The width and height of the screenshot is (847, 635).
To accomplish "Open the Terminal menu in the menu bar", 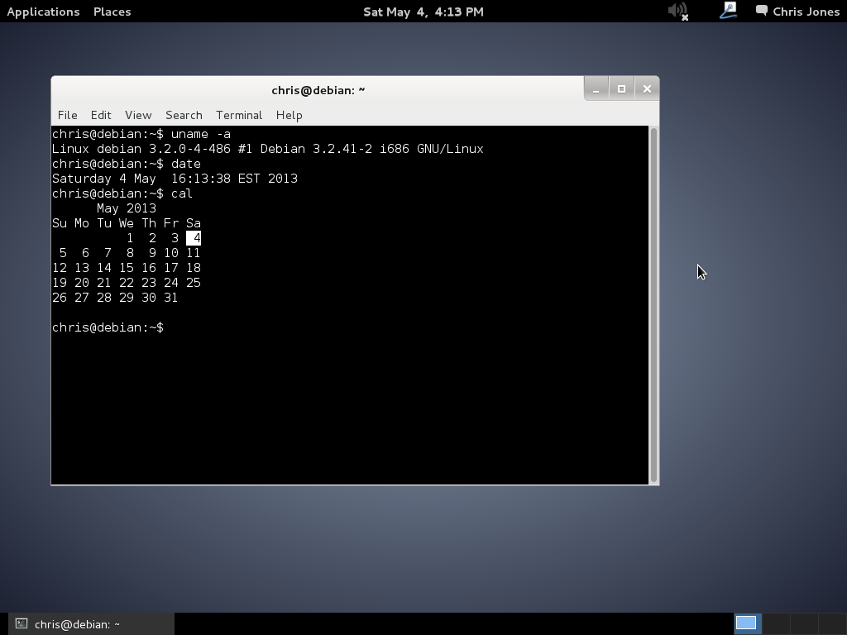I will pyautogui.click(x=239, y=115).
